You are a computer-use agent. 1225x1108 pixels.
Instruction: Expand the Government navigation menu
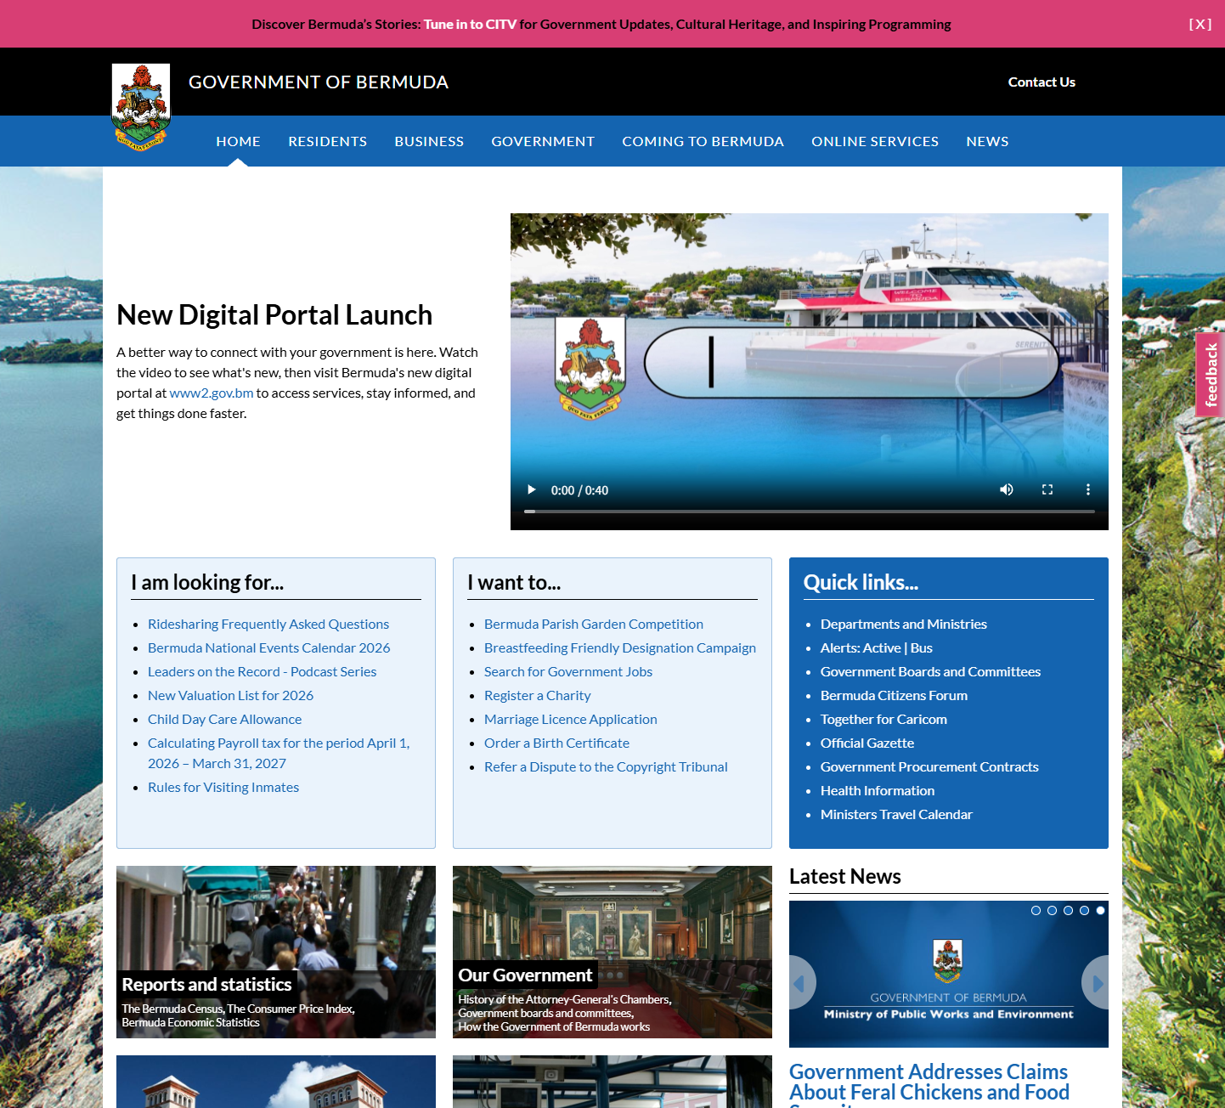pos(542,142)
